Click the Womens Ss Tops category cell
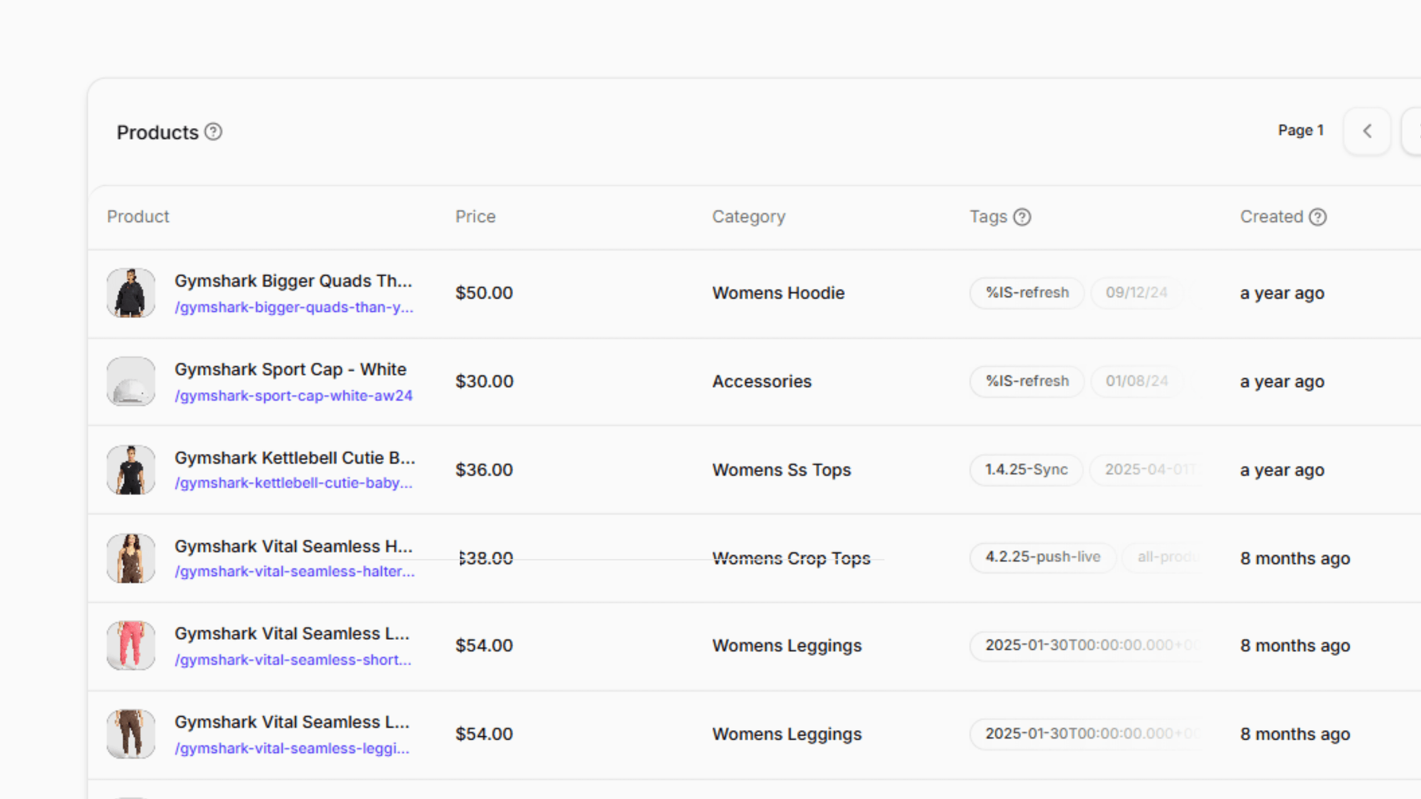The image size is (1421, 799). (782, 470)
